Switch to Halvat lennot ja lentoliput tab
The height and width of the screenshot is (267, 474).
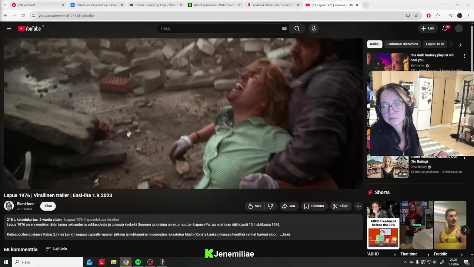point(96,5)
